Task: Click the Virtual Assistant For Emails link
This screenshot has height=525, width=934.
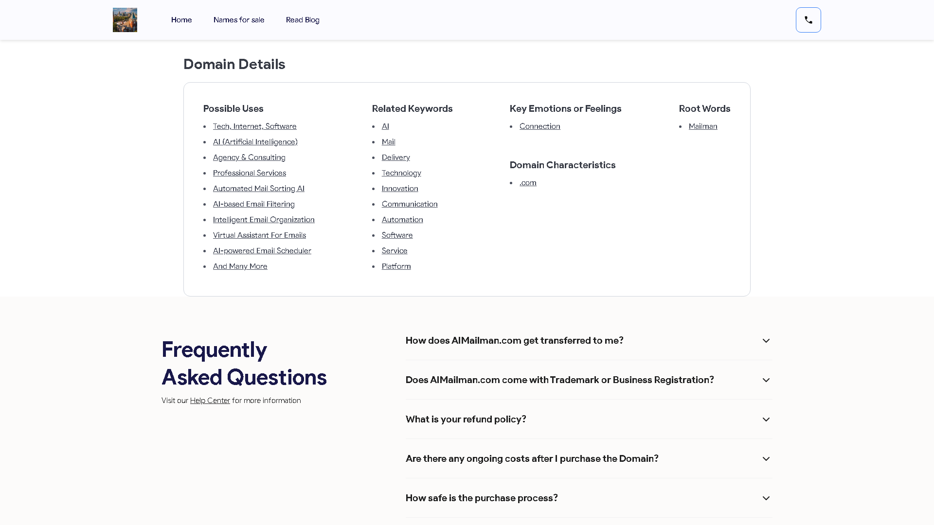Action: [x=259, y=235]
